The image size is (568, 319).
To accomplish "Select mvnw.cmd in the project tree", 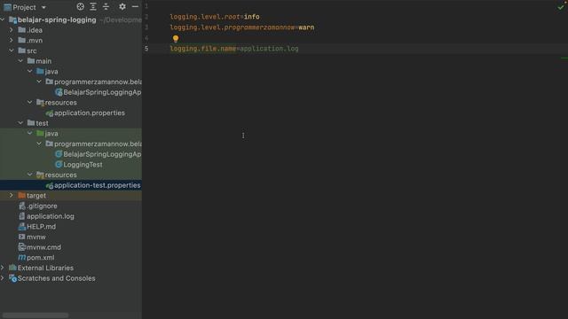I will tap(43, 247).
